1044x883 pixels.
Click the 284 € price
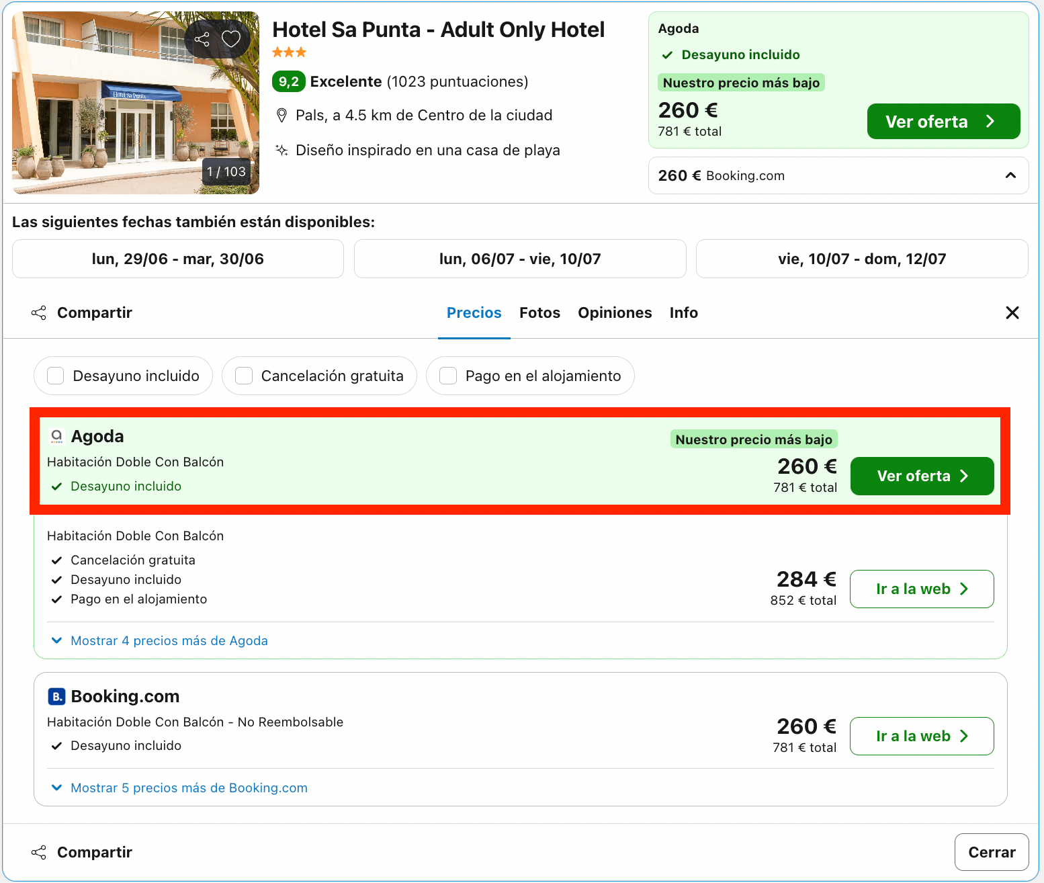807,579
